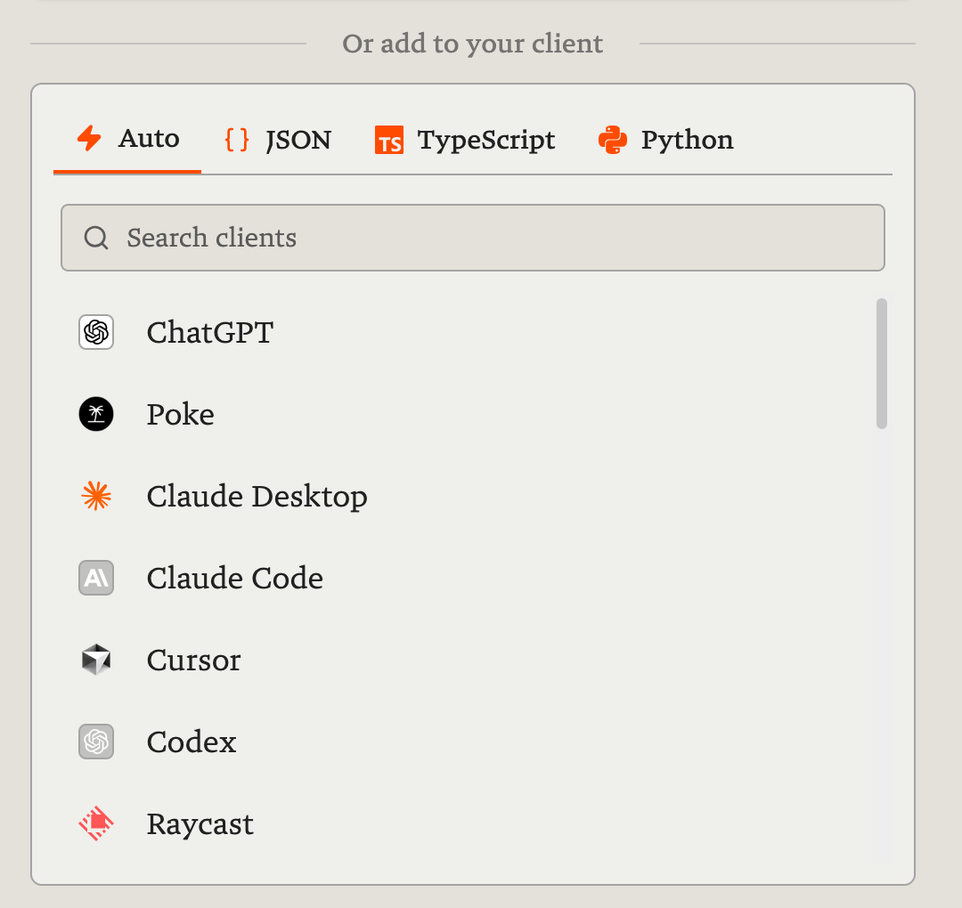
Task: Select the Cursor client entry
Action: click(193, 661)
